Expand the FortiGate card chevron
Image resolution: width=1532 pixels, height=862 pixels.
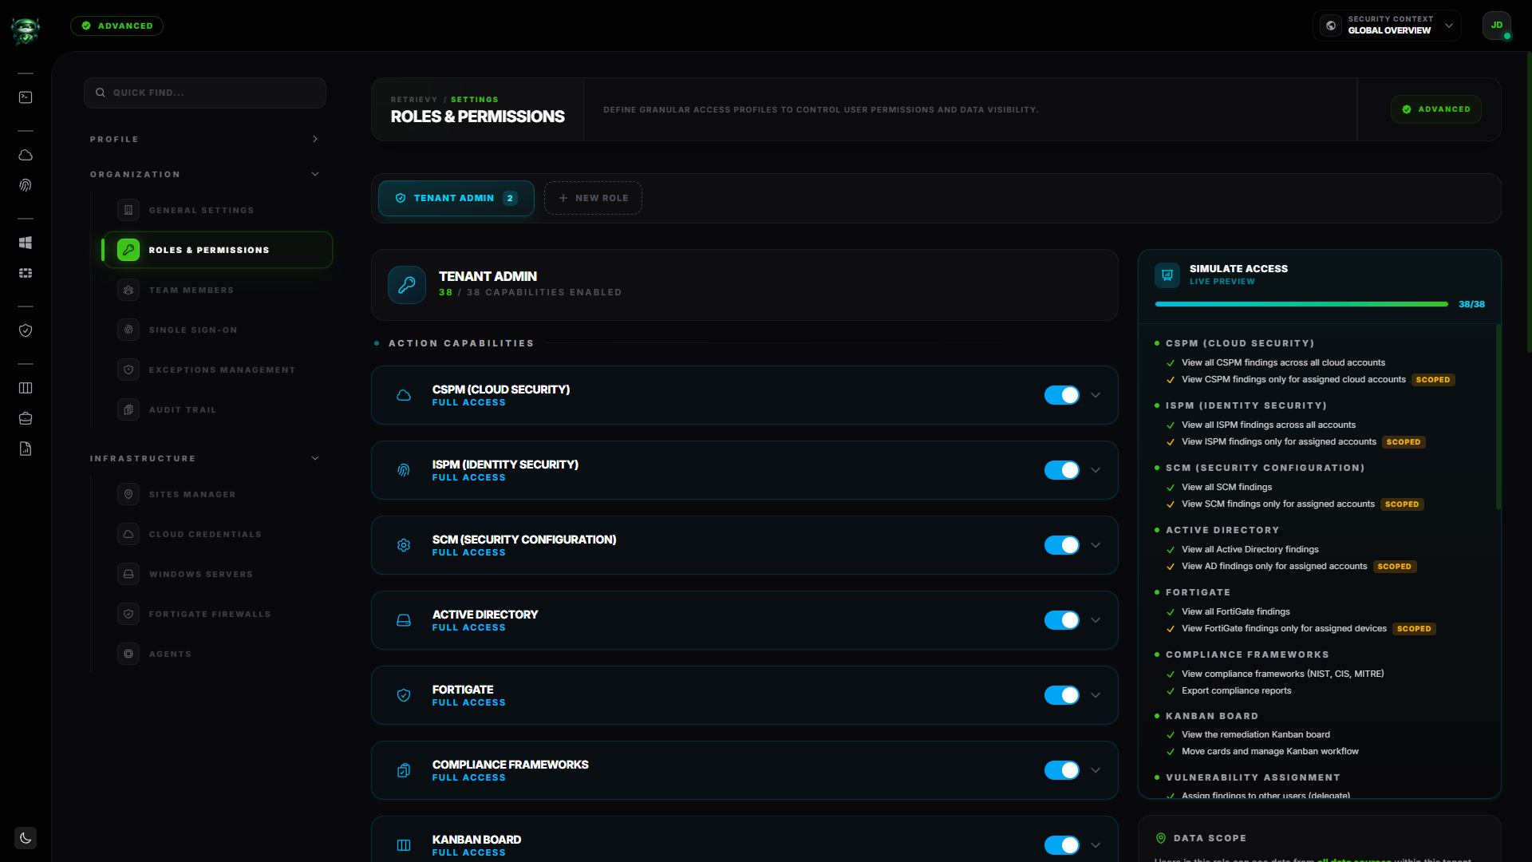tap(1096, 695)
